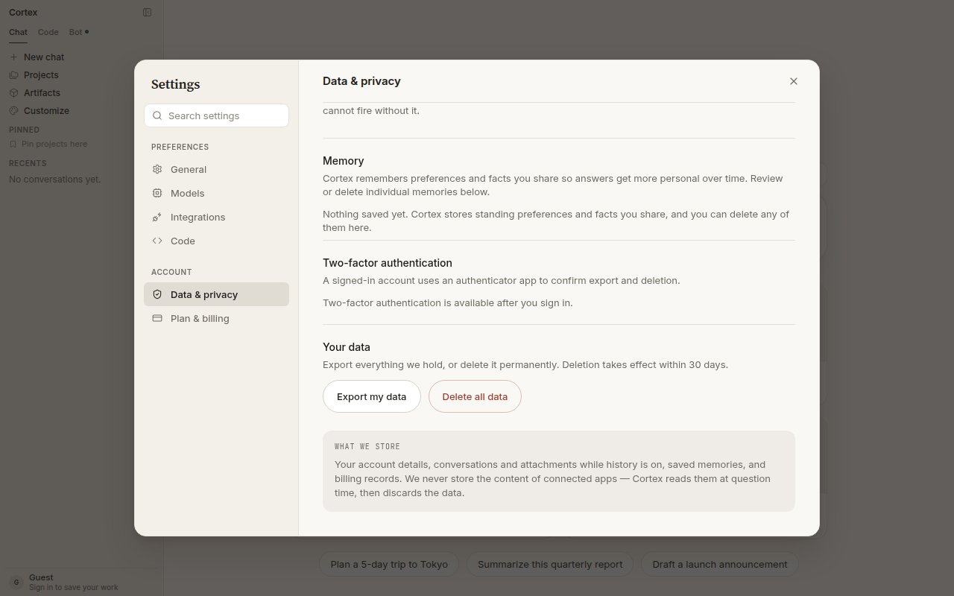
Task: Click the Projects folder icon
Action: coord(13,74)
